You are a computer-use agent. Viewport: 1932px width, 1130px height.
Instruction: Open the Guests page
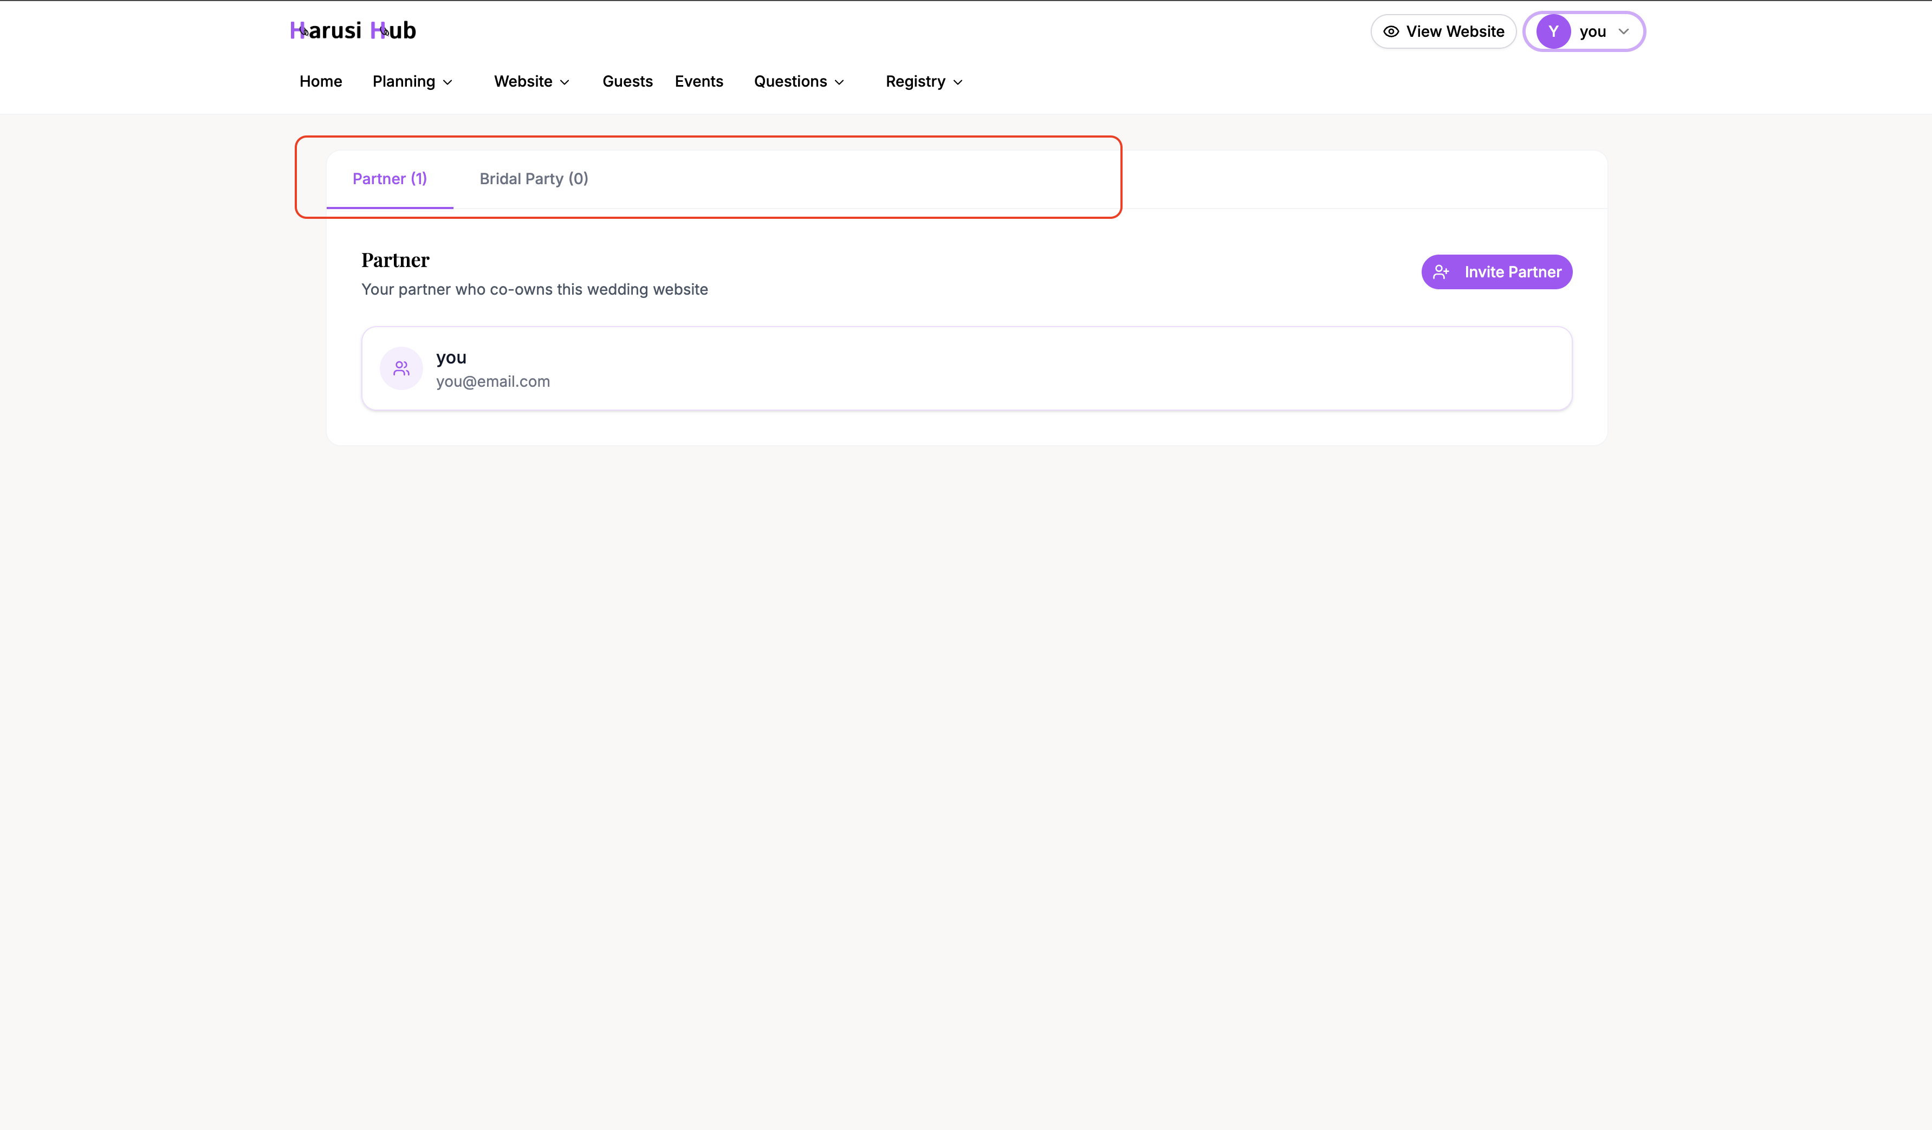click(627, 81)
